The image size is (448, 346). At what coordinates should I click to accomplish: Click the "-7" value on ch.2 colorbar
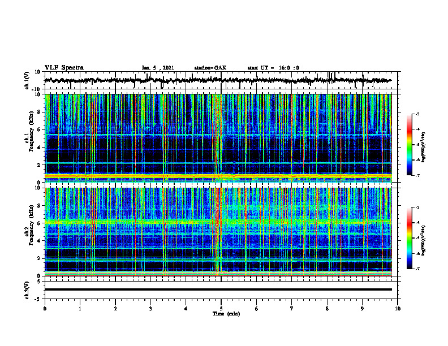coord(417,269)
